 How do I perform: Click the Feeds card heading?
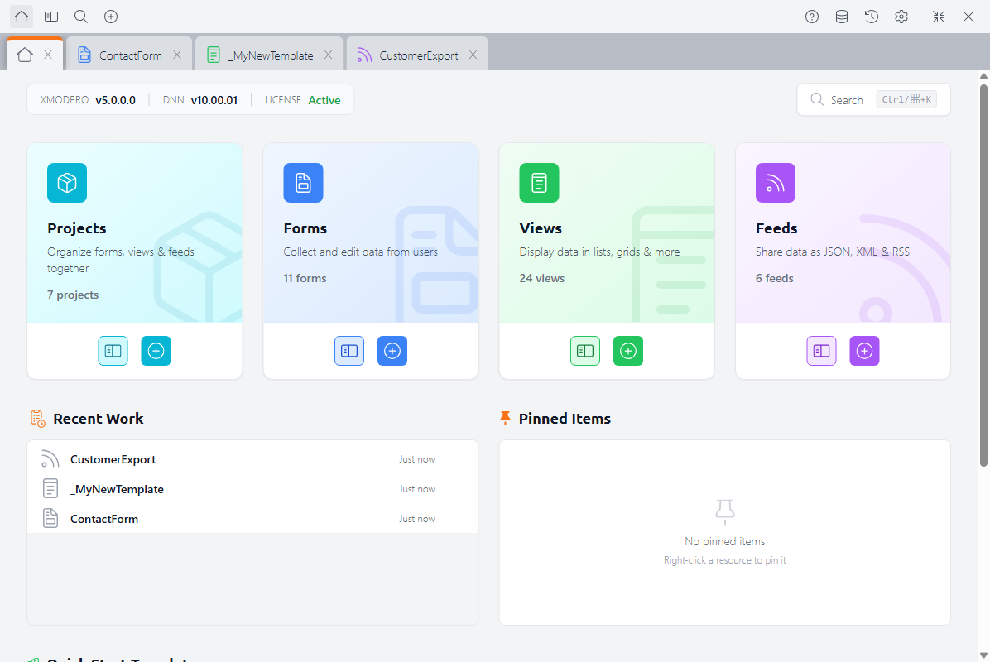(776, 228)
